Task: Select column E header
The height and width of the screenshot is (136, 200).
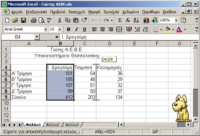Action: (135, 43)
